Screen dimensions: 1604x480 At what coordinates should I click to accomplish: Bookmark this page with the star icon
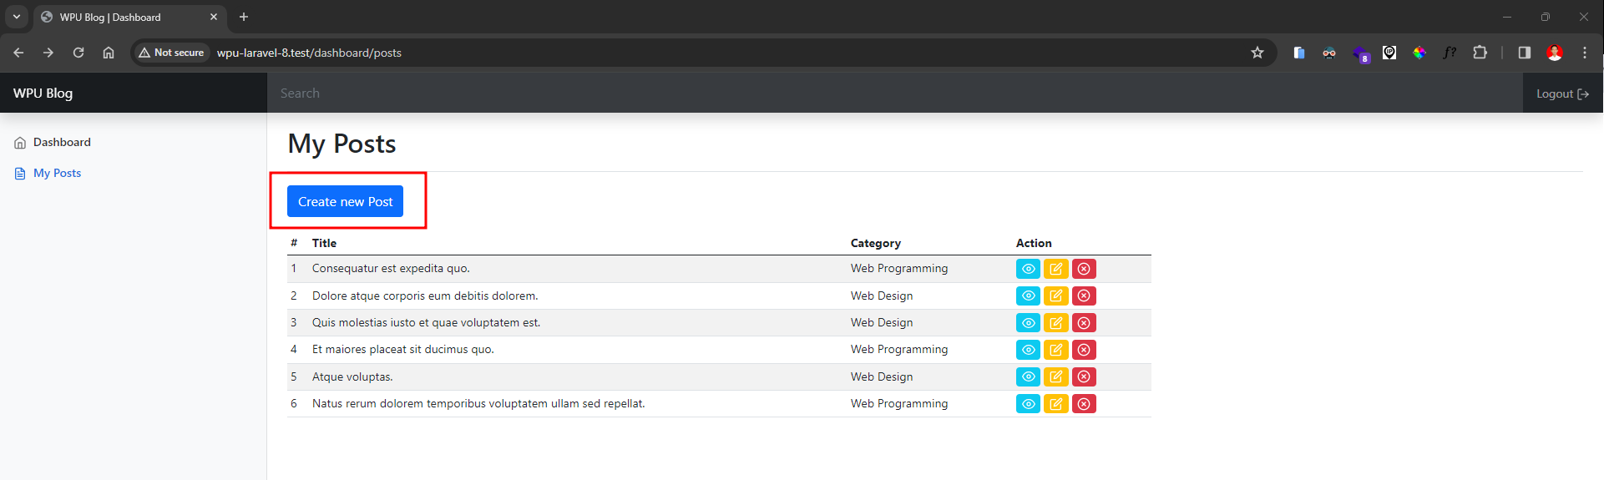click(x=1257, y=53)
